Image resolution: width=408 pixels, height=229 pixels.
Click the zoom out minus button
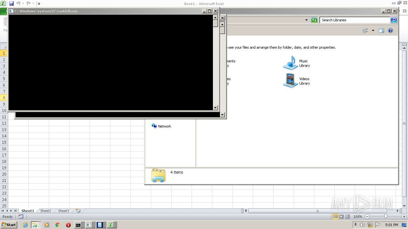367,217
